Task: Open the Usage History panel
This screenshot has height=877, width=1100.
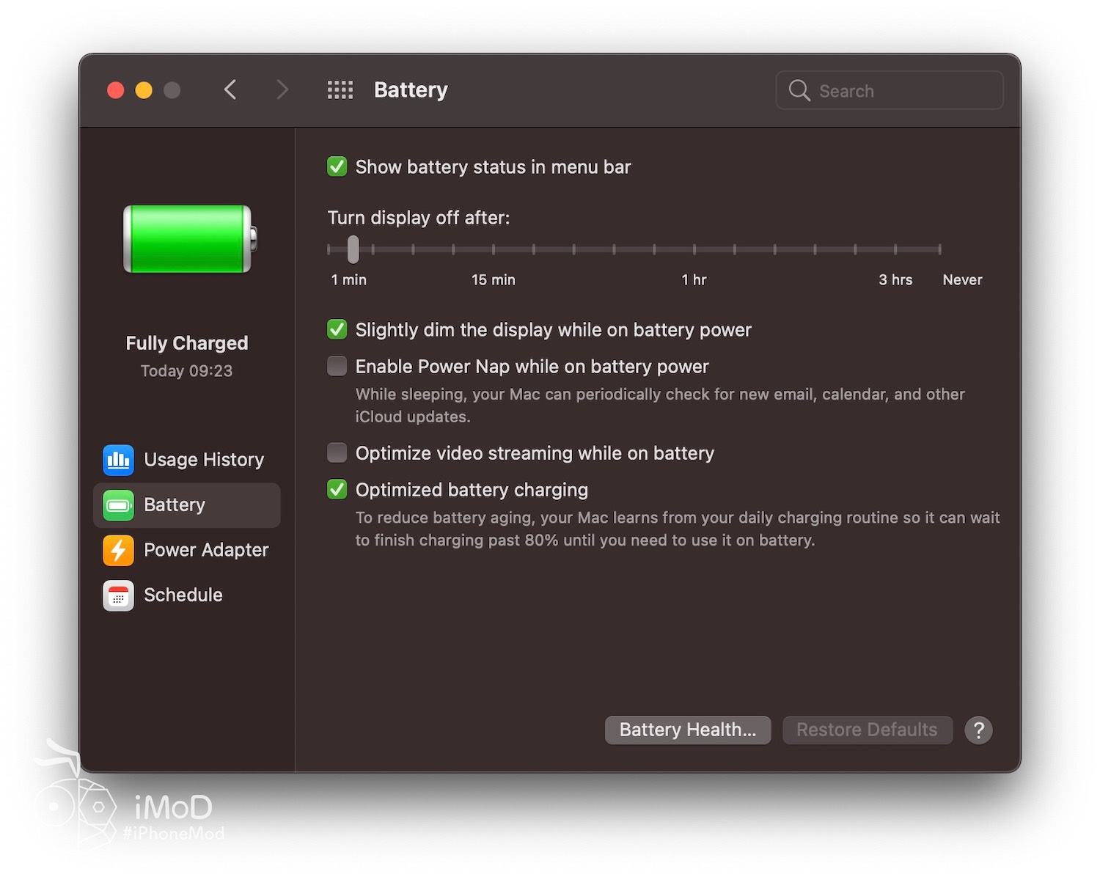Action: pos(204,460)
